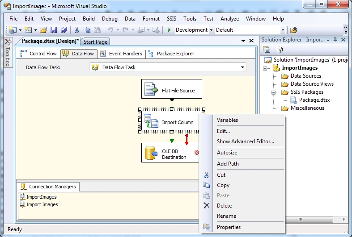Click the Navigate Forward toolbar icon
Image resolution: width=352 pixels, height=237 pixels.
(156, 30)
